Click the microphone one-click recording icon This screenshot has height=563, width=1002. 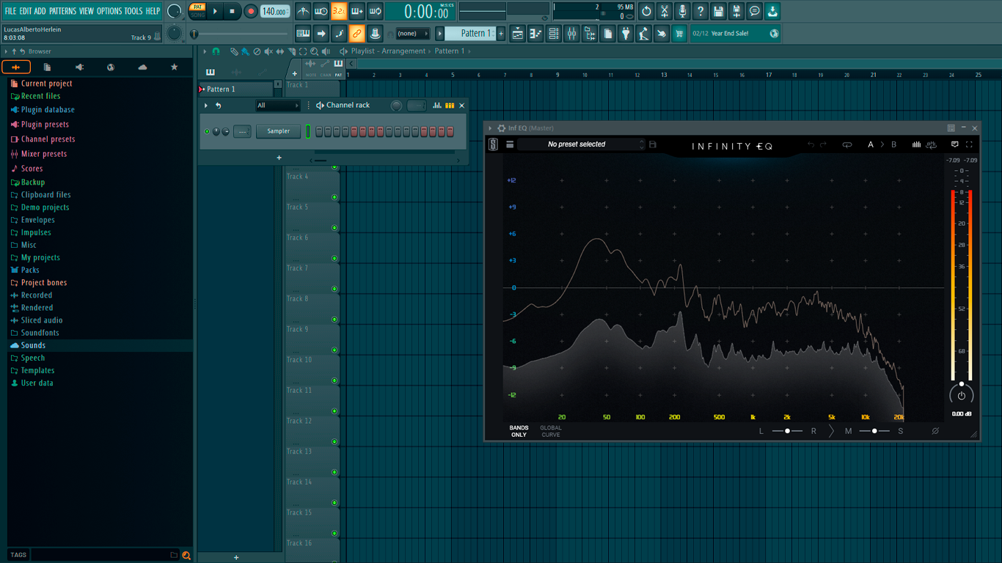tap(682, 11)
